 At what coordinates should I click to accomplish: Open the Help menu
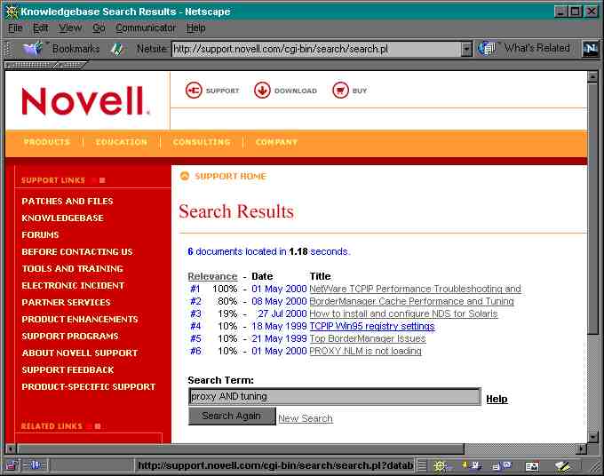pos(196,28)
